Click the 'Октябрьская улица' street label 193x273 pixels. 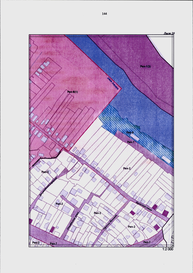click(73, 221)
